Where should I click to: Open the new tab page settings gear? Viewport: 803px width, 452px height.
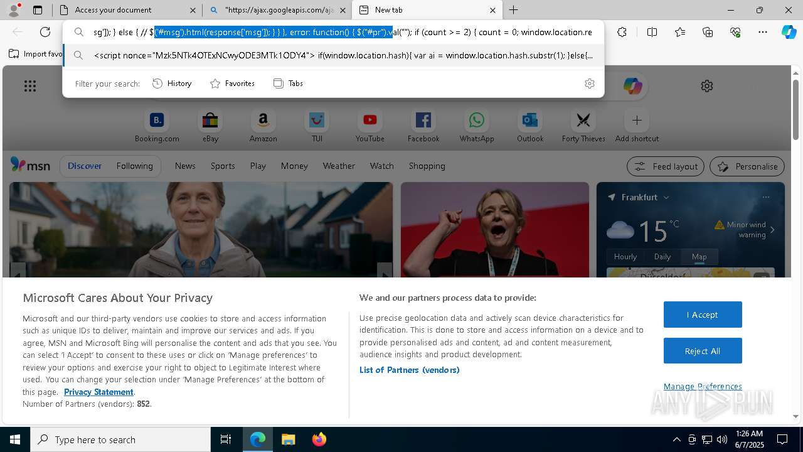[707, 86]
